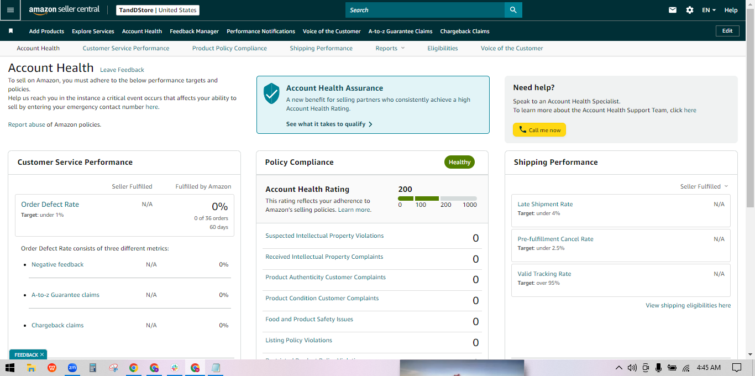Image resolution: width=755 pixels, height=376 pixels.
Task: Click the Account Health Assurance shield icon
Action: (x=271, y=93)
